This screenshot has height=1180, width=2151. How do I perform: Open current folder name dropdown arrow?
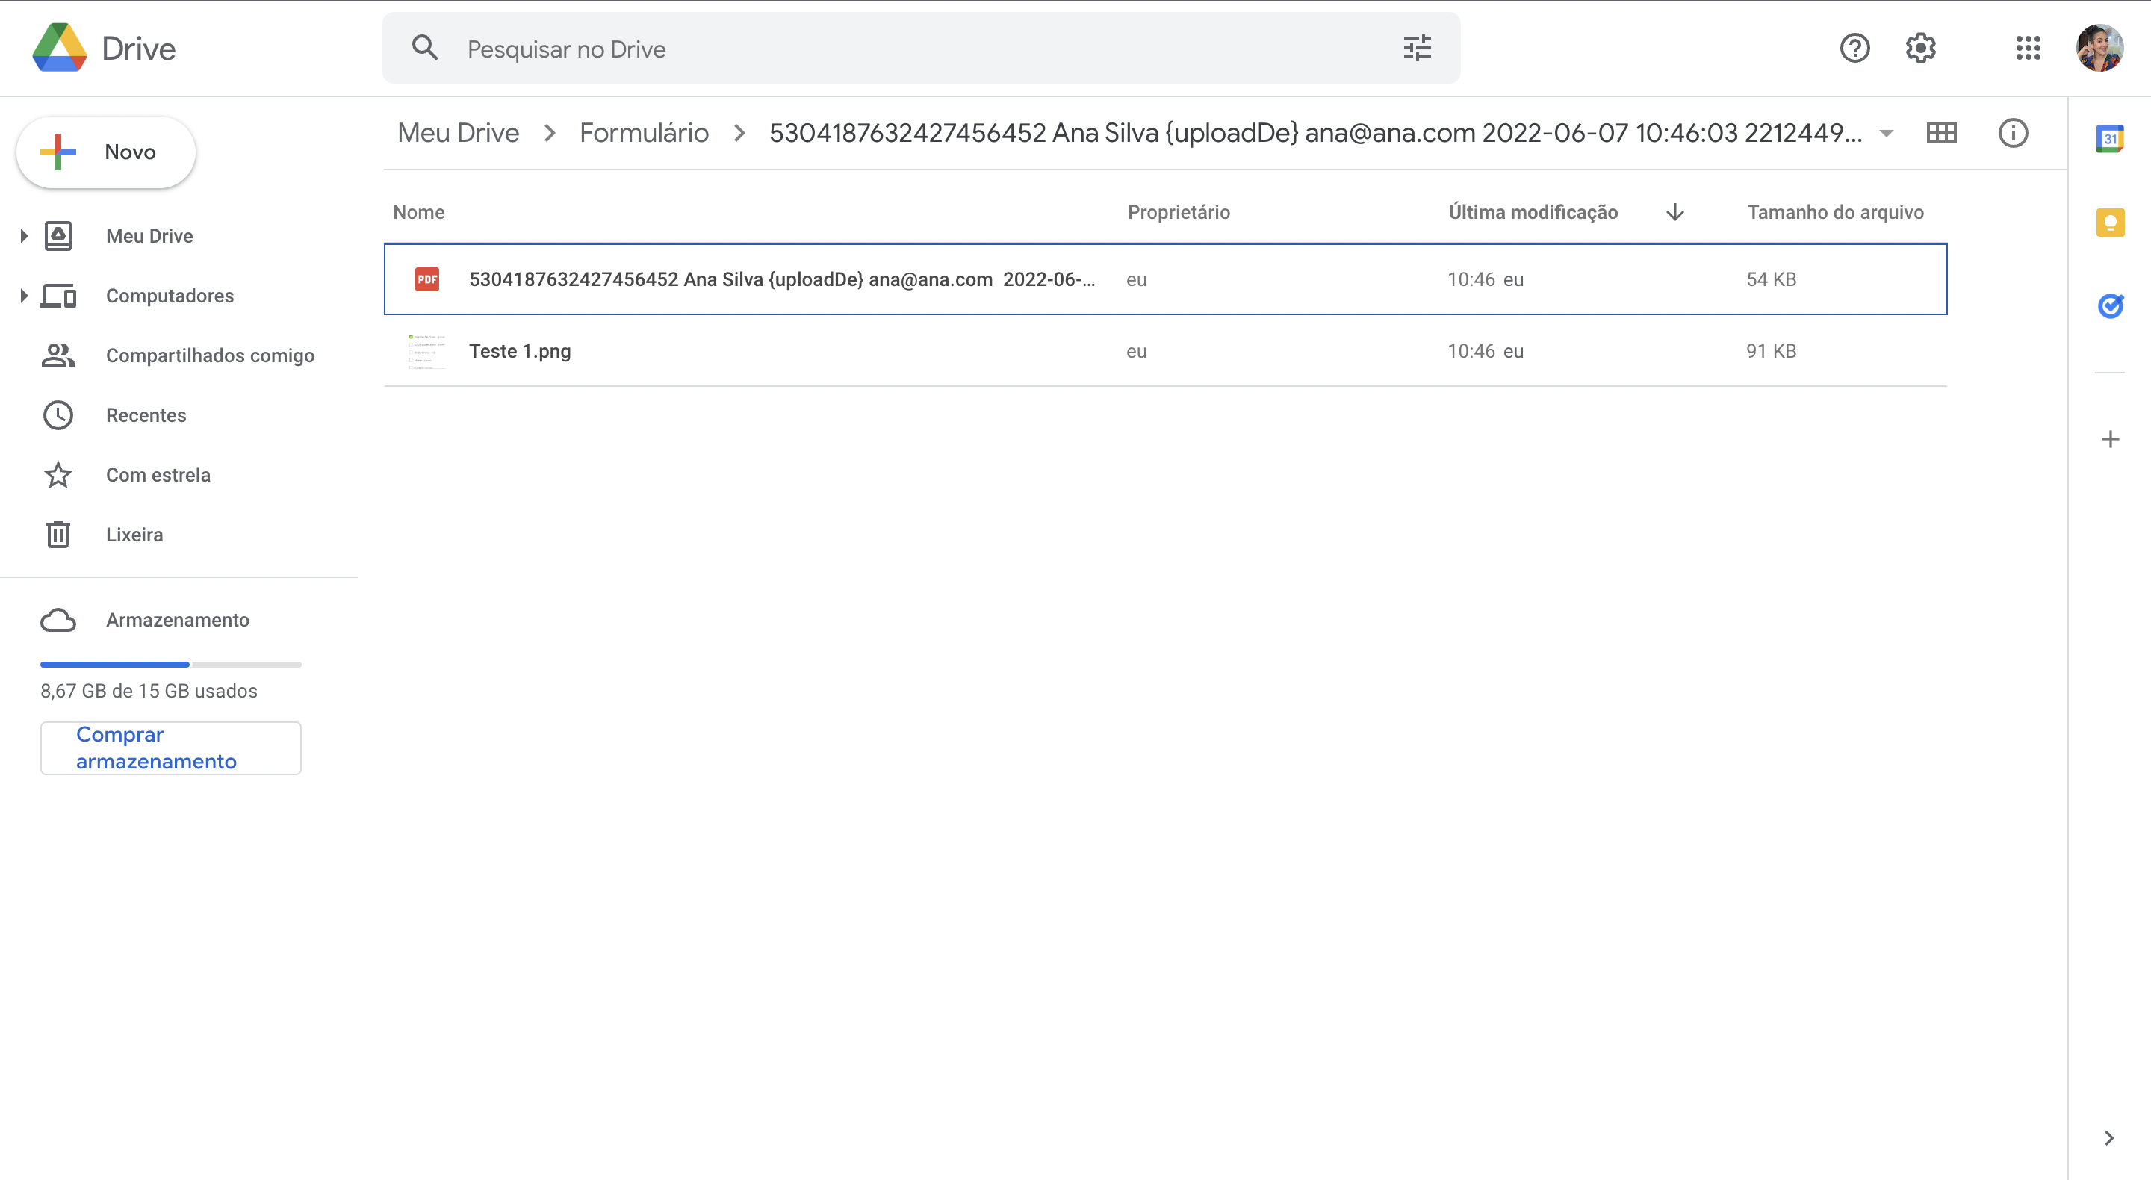click(x=1885, y=134)
